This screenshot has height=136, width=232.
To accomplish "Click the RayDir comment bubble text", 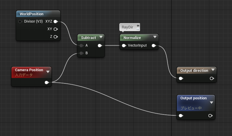I will click(x=127, y=27).
